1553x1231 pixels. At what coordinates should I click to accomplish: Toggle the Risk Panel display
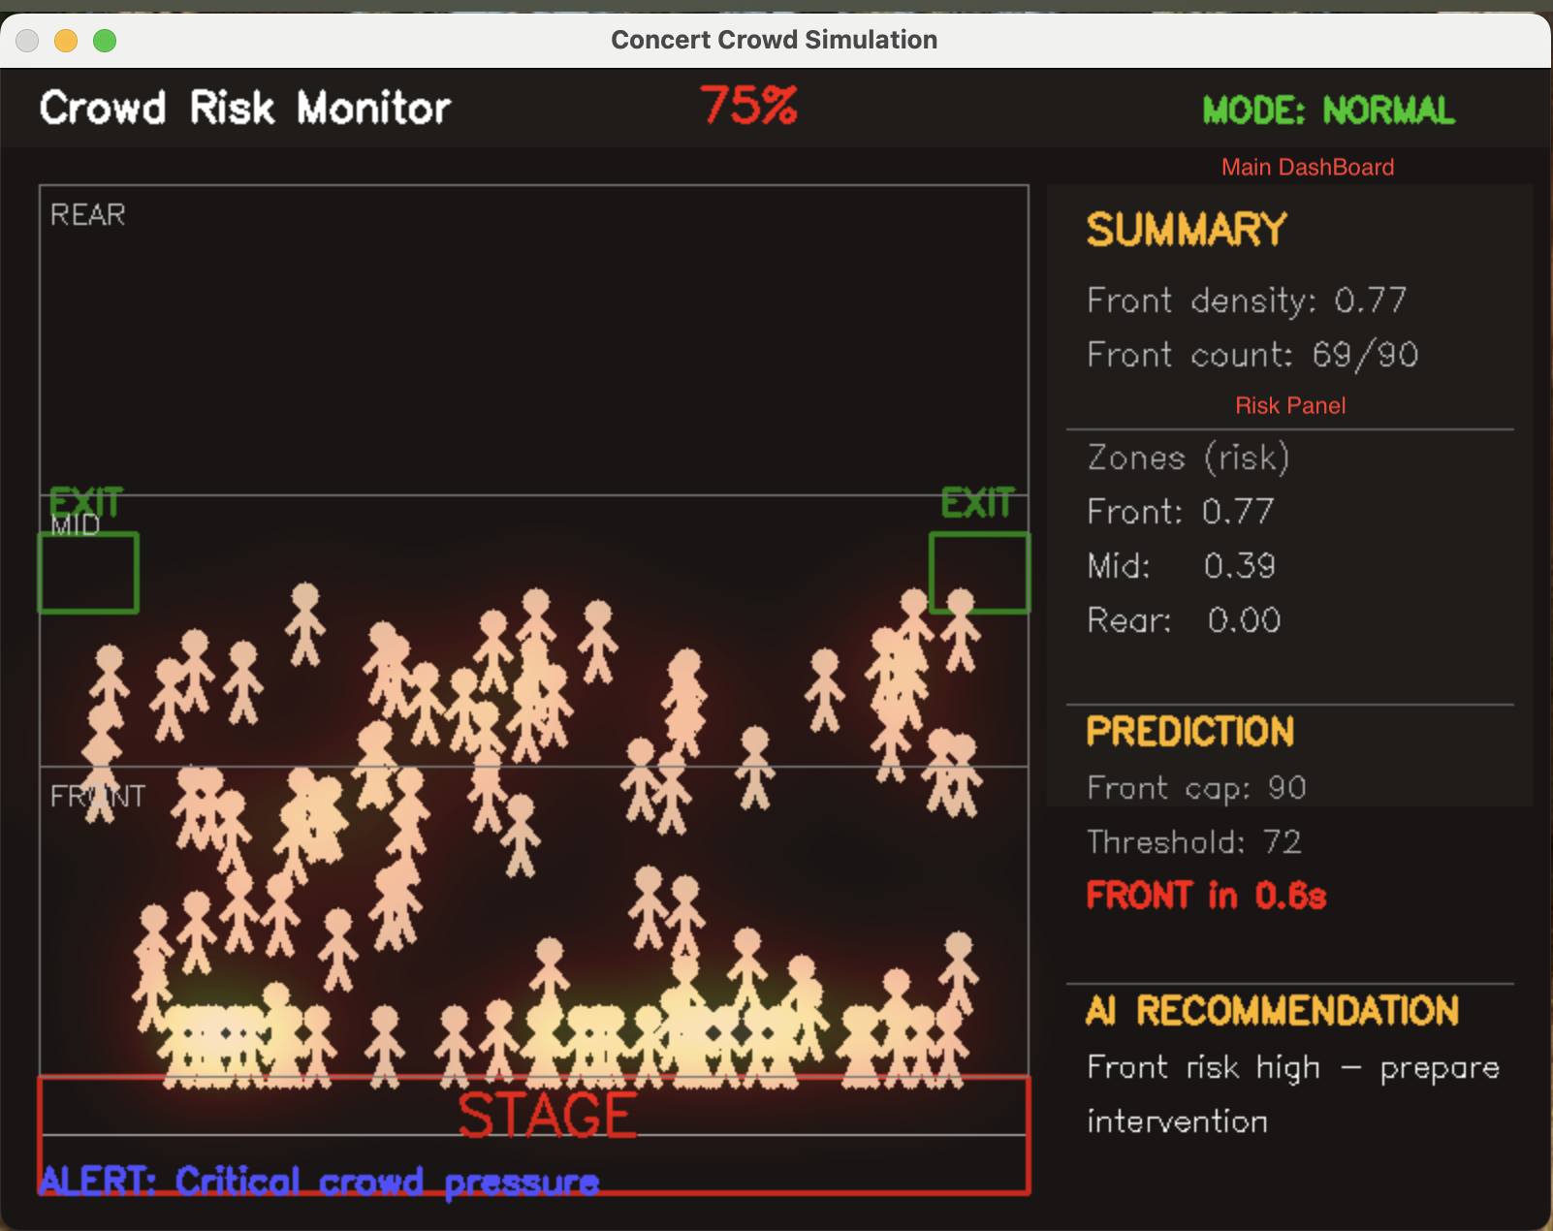1289,405
